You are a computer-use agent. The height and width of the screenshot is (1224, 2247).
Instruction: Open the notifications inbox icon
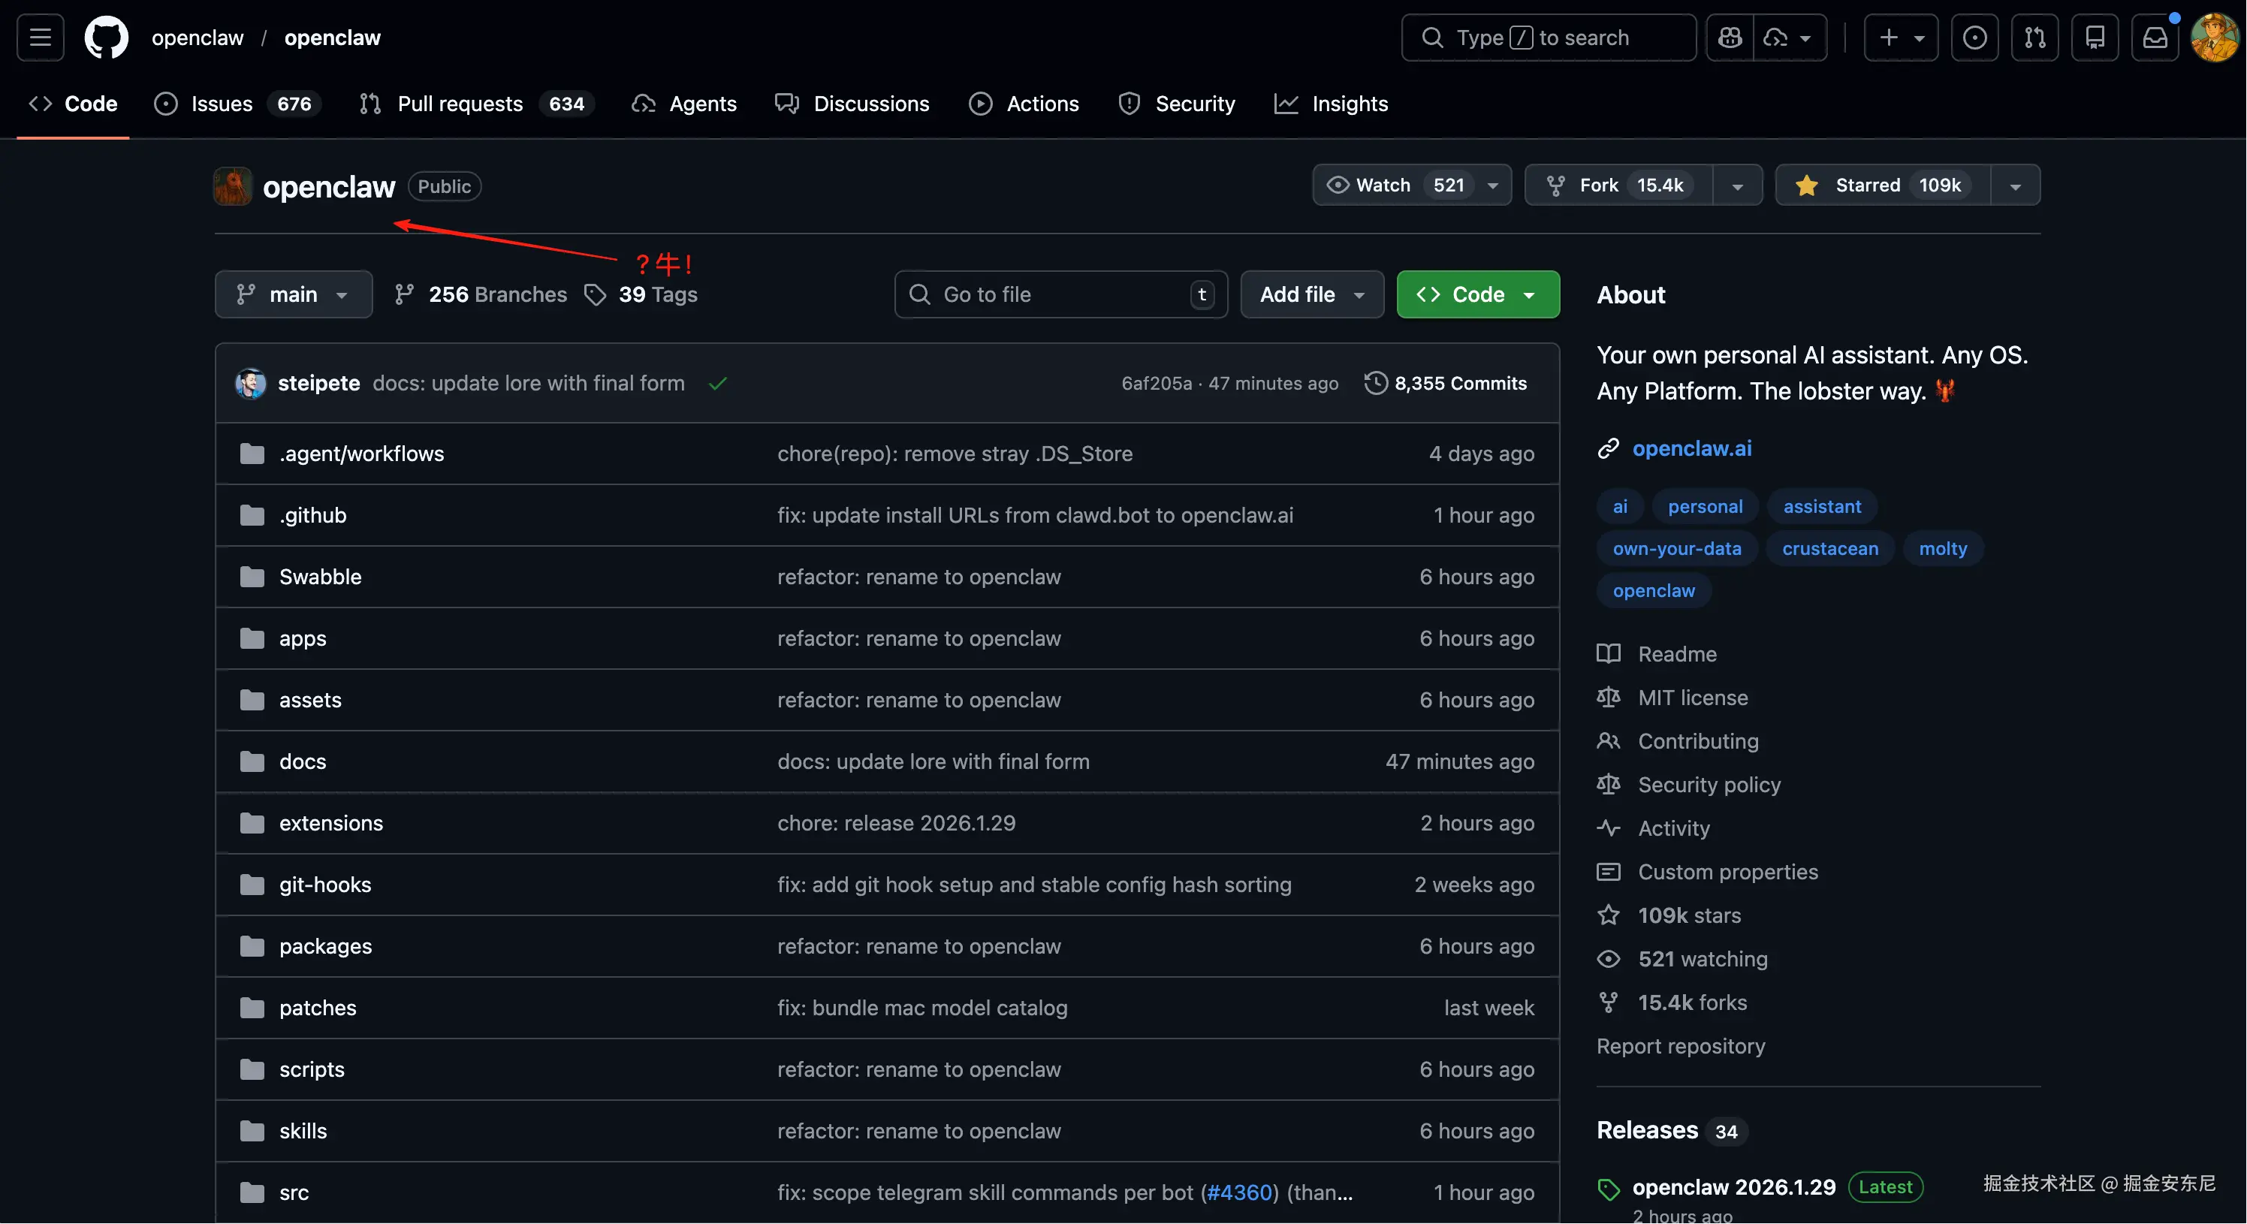[x=2155, y=38]
